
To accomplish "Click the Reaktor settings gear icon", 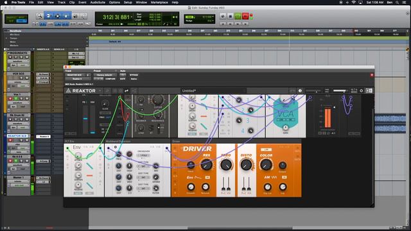I will point(361,90).
